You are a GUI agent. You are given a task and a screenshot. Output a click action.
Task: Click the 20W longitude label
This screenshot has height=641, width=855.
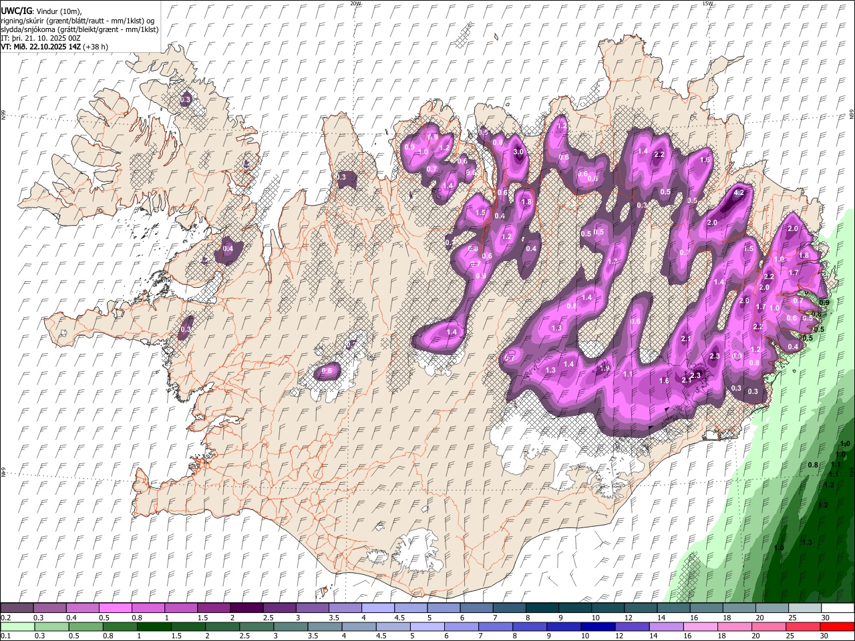click(356, 3)
